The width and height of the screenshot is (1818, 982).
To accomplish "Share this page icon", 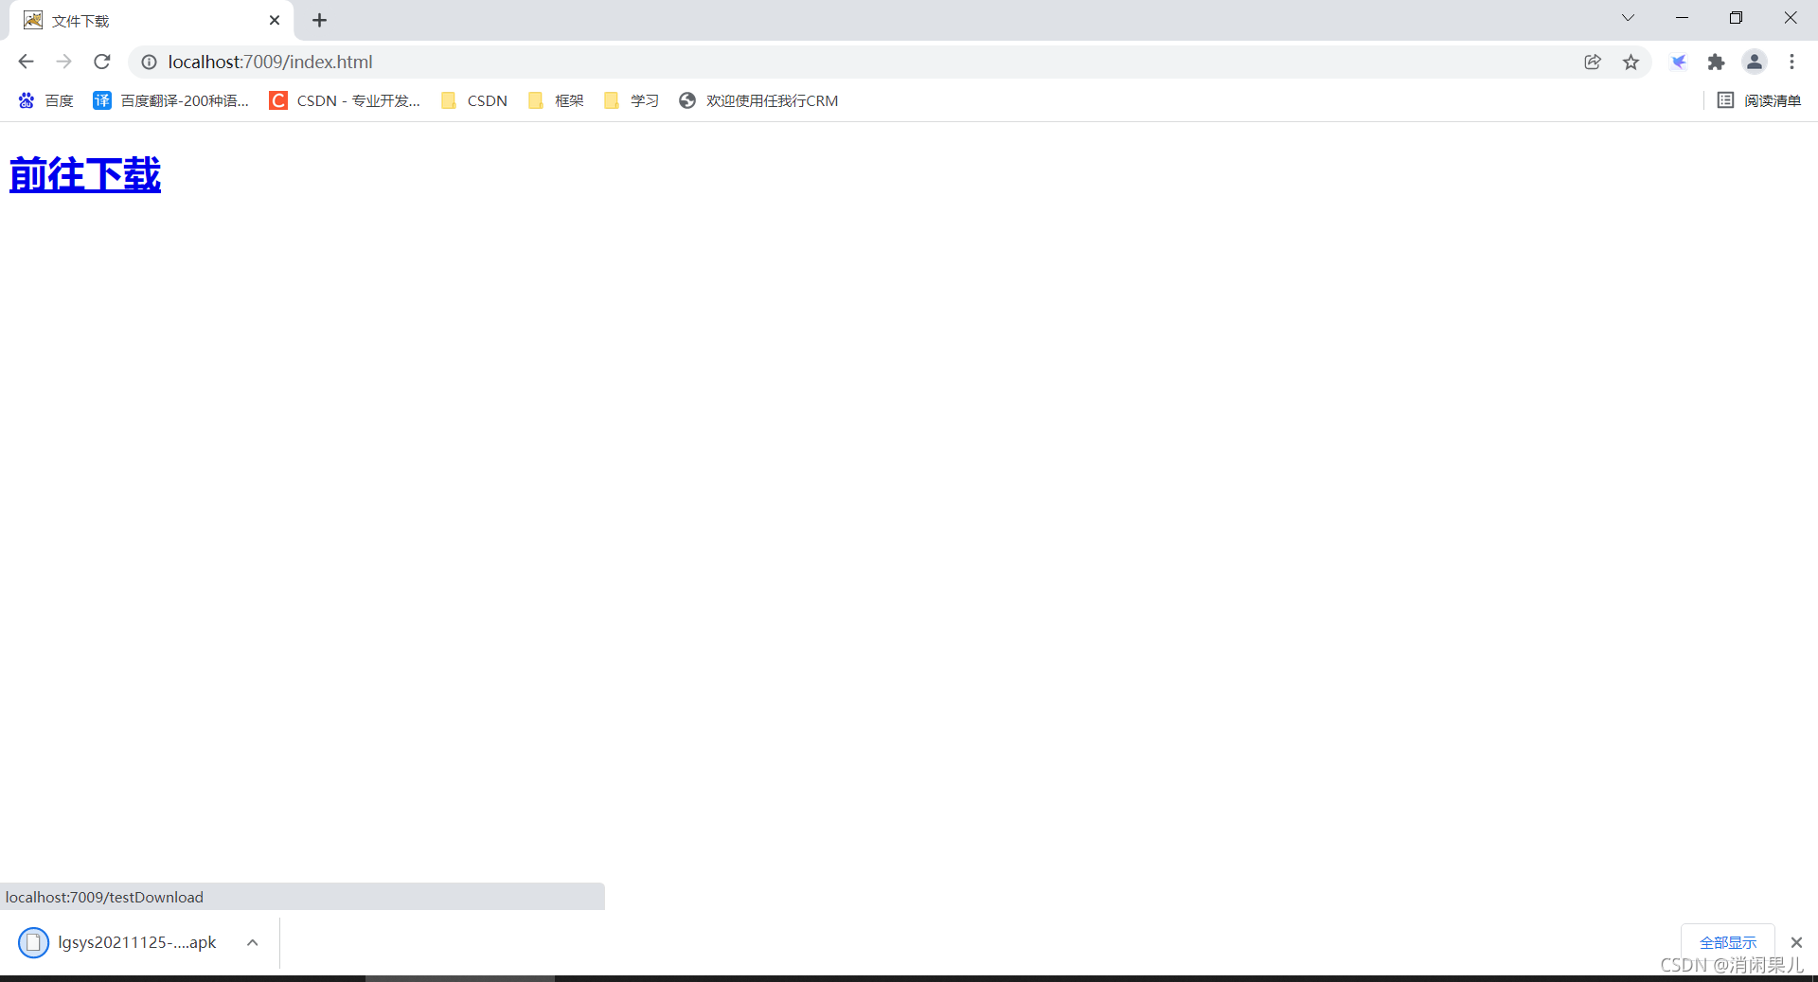I will (1593, 62).
